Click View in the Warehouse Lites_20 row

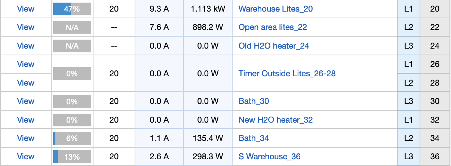coord(25,9)
